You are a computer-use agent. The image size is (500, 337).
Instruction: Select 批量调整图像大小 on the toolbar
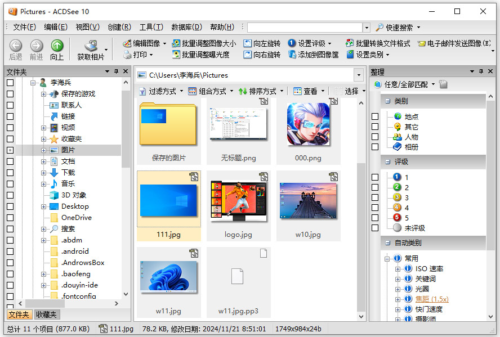pos(203,42)
